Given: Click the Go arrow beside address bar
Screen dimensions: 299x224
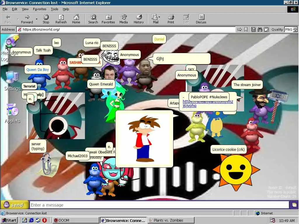Looking at the screenshot, I should pos(239,29).
